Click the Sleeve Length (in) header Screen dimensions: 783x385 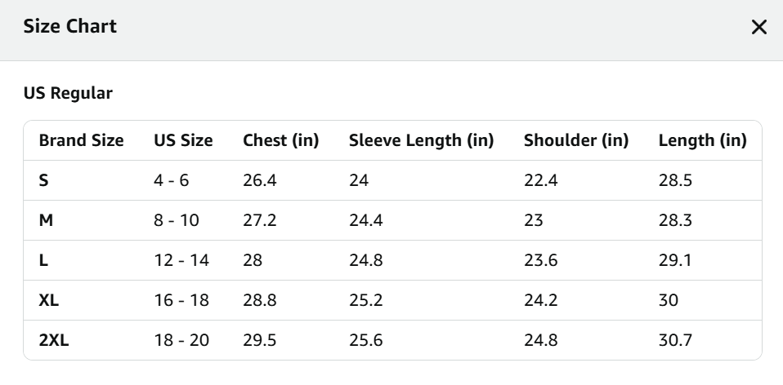(421, 140)
